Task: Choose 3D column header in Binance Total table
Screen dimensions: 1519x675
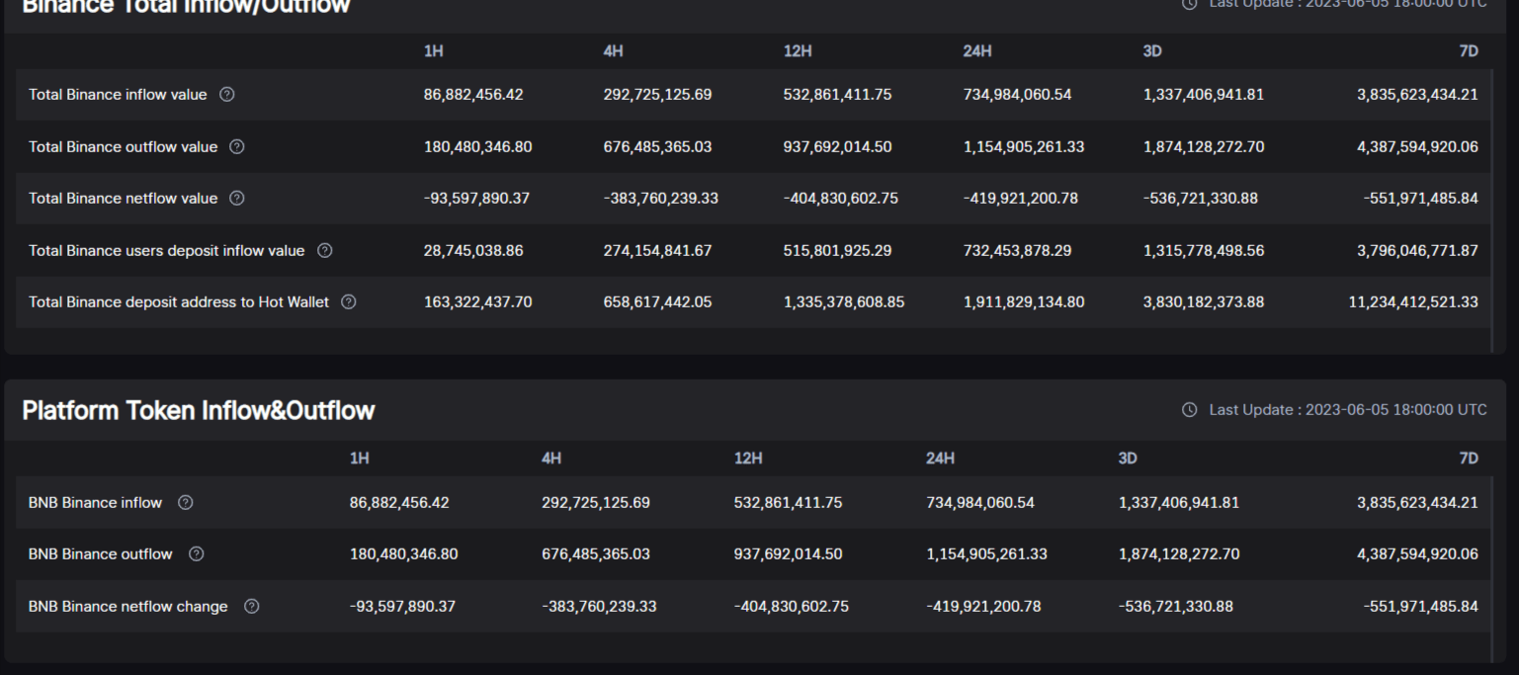Action: [x=1152, y=50]
